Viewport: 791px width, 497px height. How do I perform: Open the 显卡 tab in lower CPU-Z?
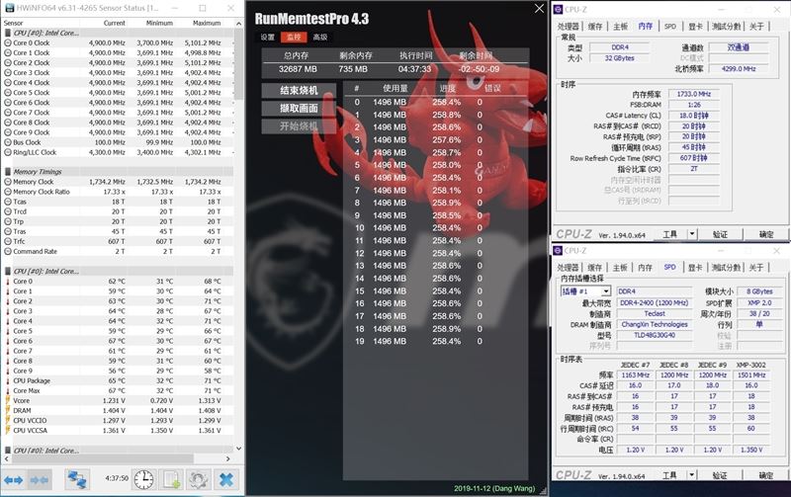coord(695,268)
